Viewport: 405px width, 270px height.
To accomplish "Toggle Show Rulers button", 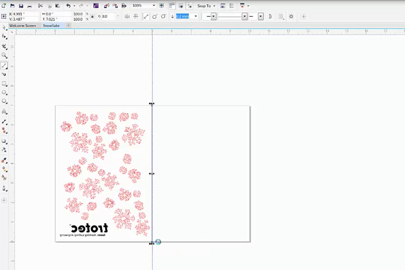I will tap(172, 6).
